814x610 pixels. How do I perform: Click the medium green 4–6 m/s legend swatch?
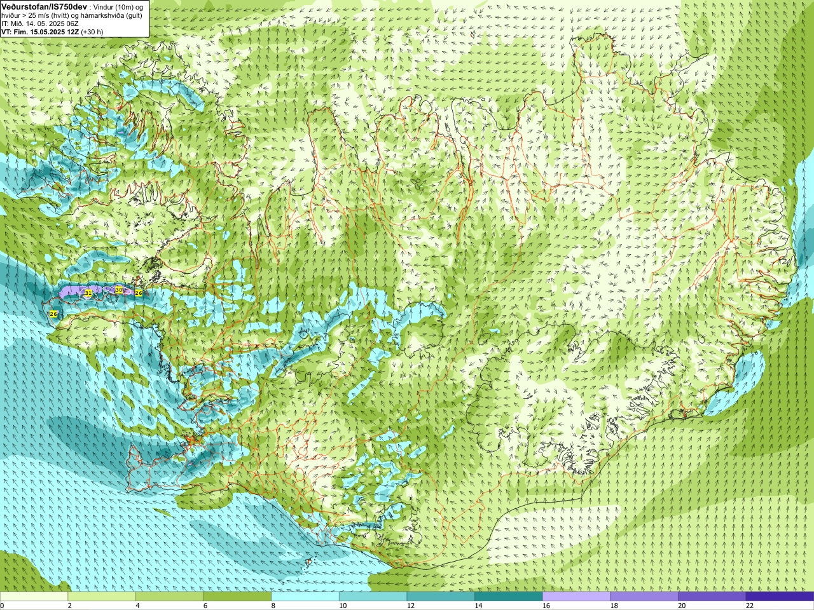click(x=169, y=597)
